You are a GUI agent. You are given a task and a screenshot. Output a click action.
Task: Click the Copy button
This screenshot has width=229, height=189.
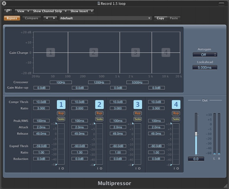(161, 18)
